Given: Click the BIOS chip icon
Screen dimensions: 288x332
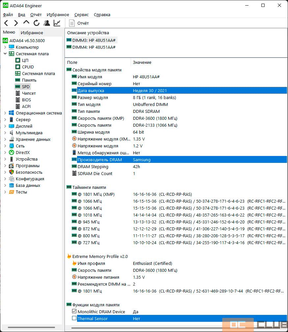Looking at the screenshot, I should click(x=18, y=100).
